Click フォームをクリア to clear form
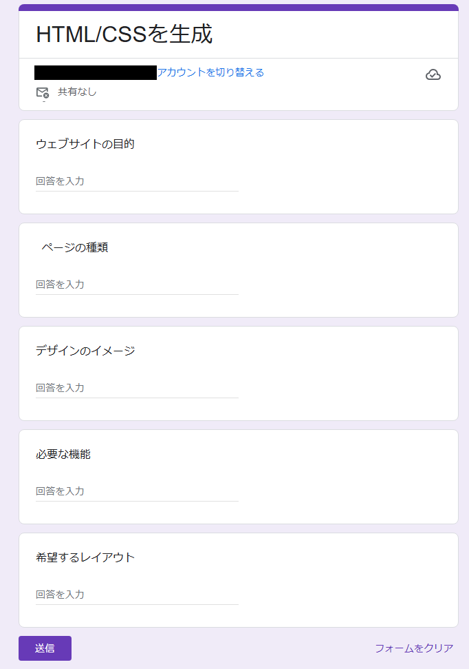 (x=414, y=648)
